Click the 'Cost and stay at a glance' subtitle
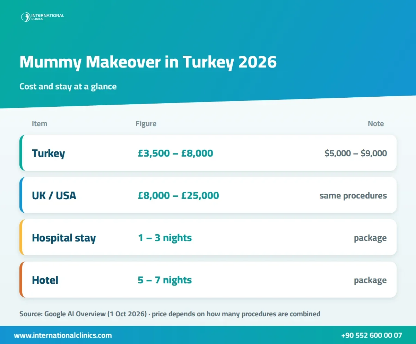416x344 pixels. coord(68,86)
